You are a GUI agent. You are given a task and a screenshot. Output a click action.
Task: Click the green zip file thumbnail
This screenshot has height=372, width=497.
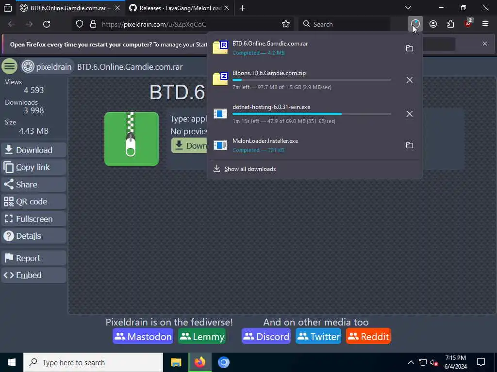(132, 139)
